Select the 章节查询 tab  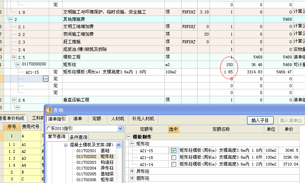pos(57,137)
